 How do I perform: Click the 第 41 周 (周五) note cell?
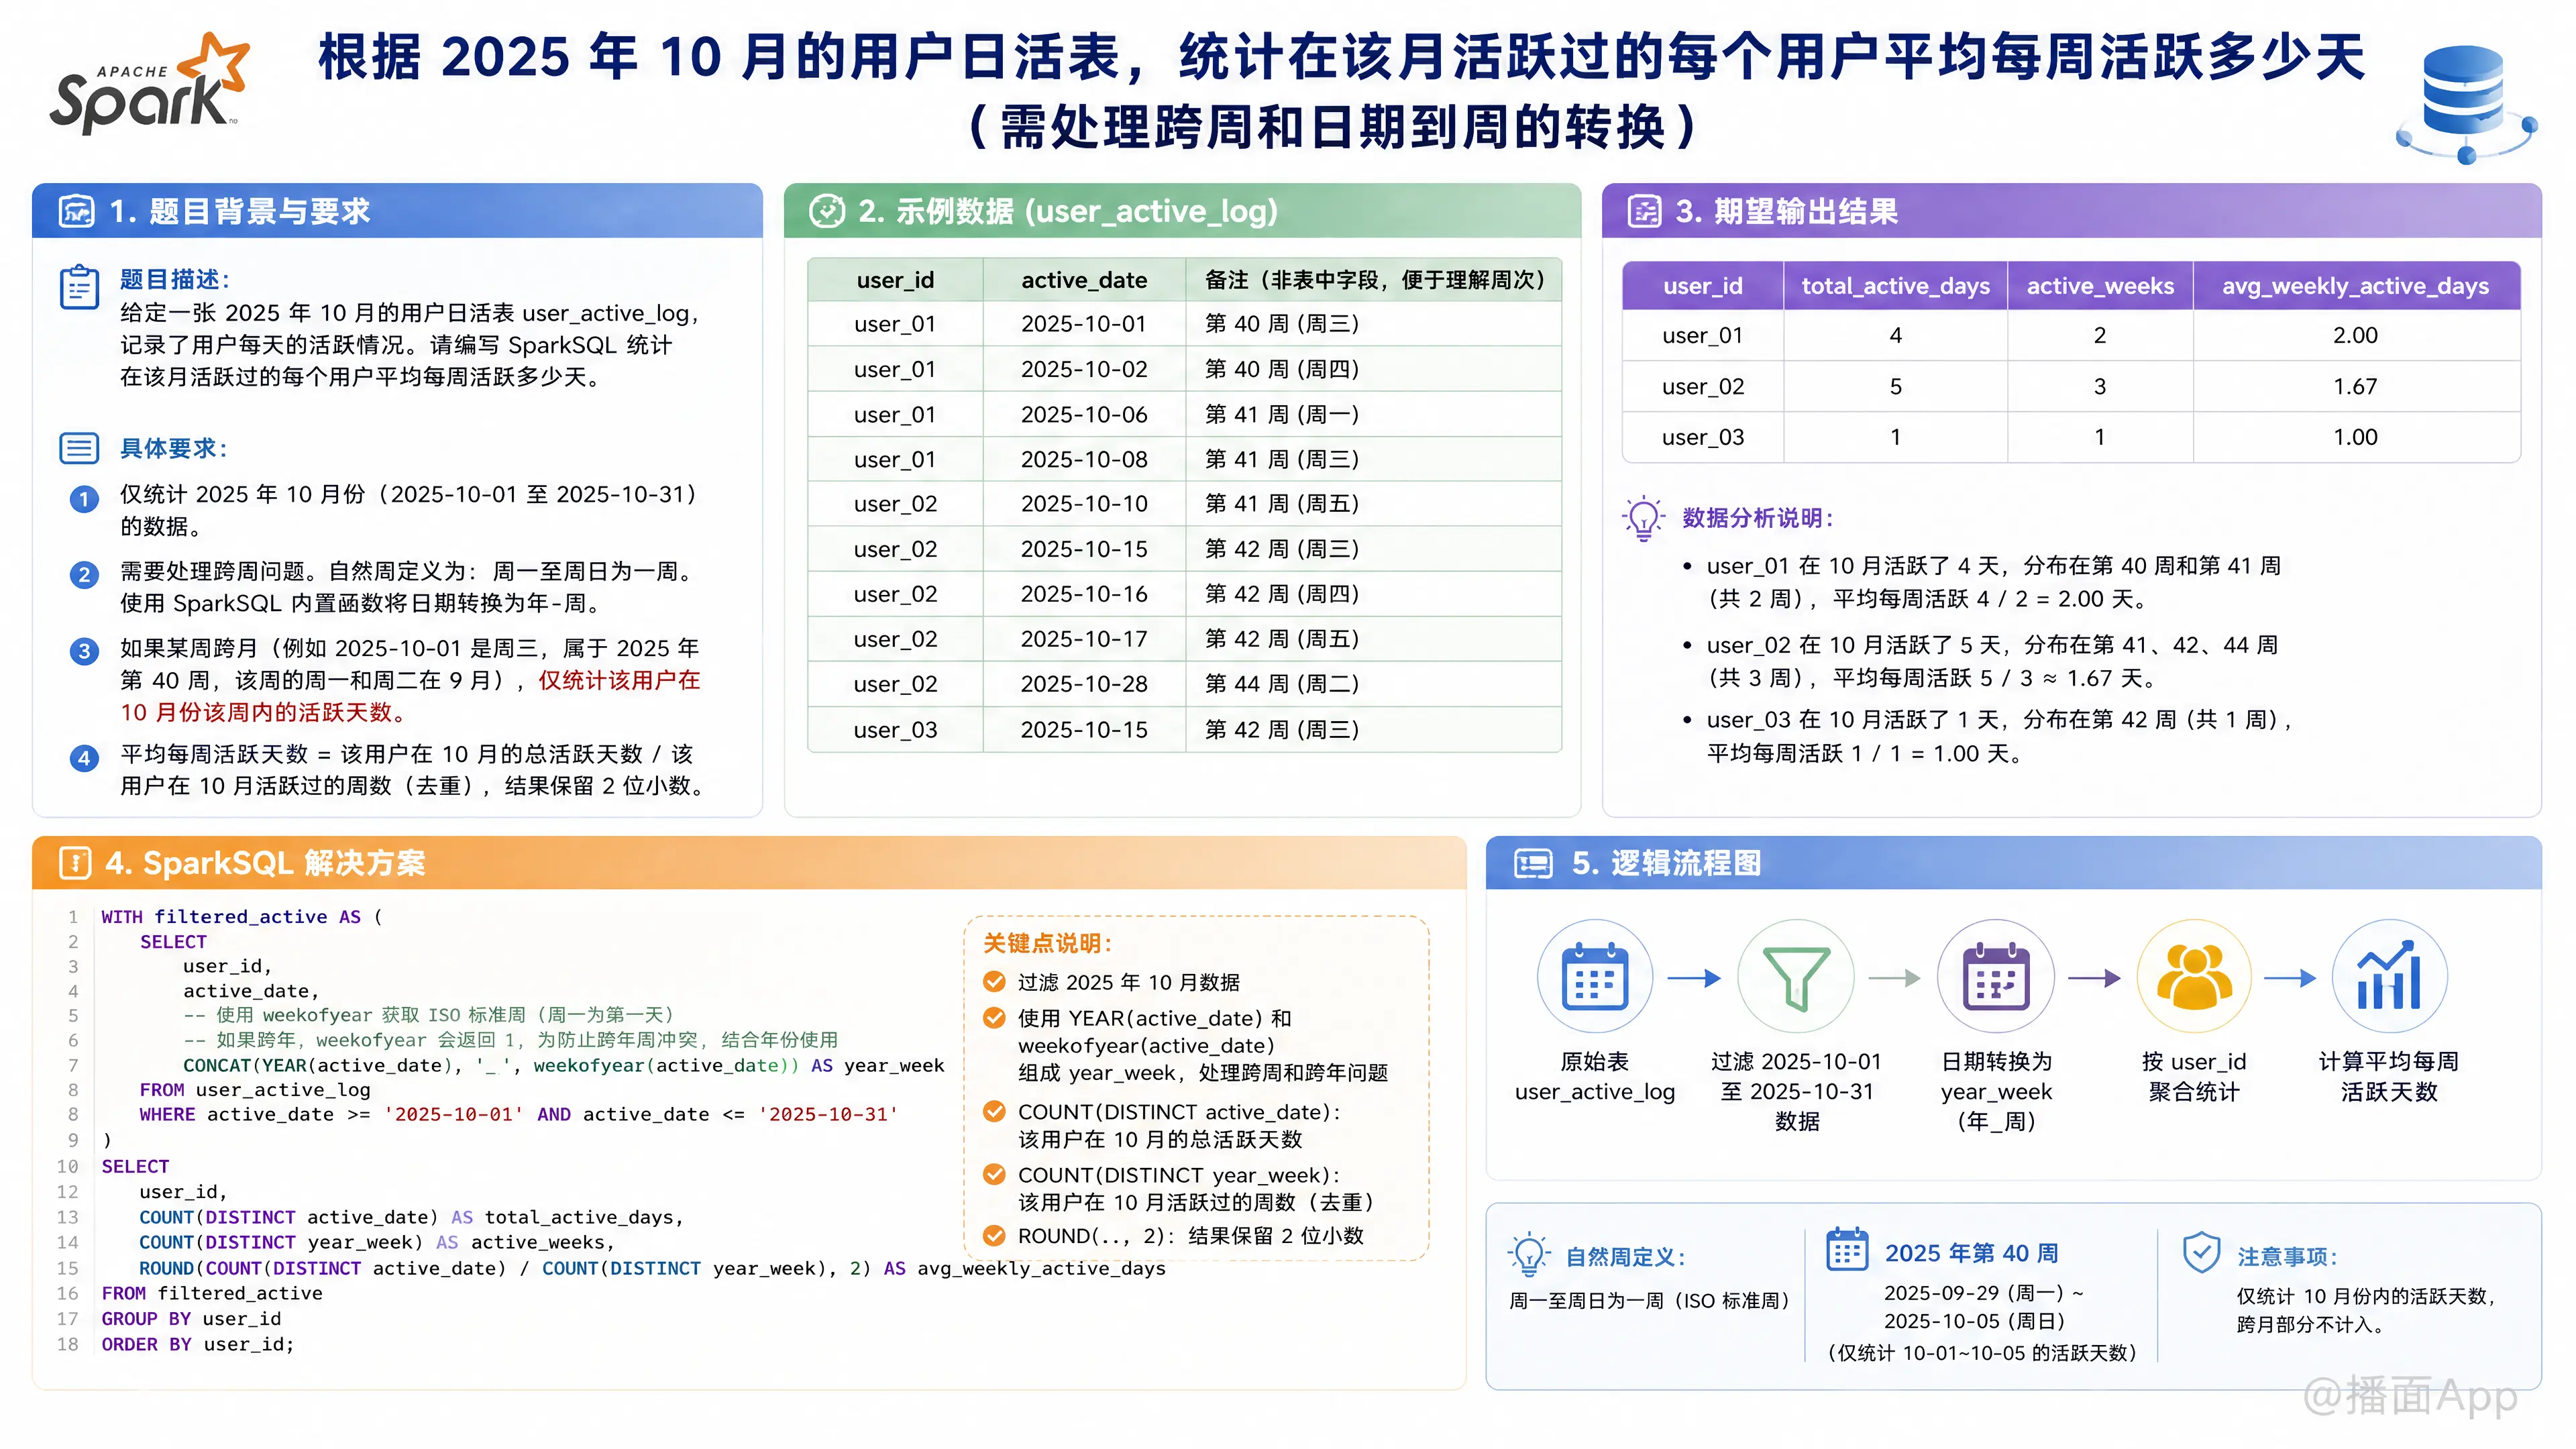(x=1373, y=504)
